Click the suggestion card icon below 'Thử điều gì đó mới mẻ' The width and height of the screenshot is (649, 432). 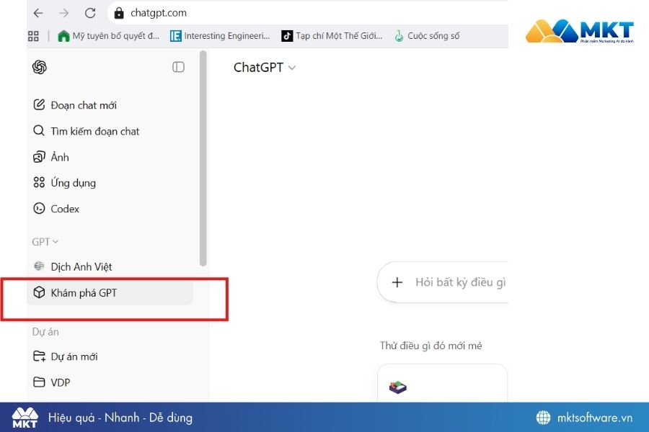(398, 387)
